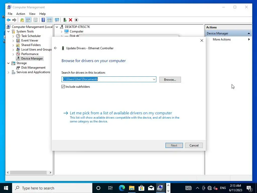Image resolution: width=257 pixels, height=193 pixels.
Task: Select Computer Management (Local) root node
Action: [x=32, y=27]
